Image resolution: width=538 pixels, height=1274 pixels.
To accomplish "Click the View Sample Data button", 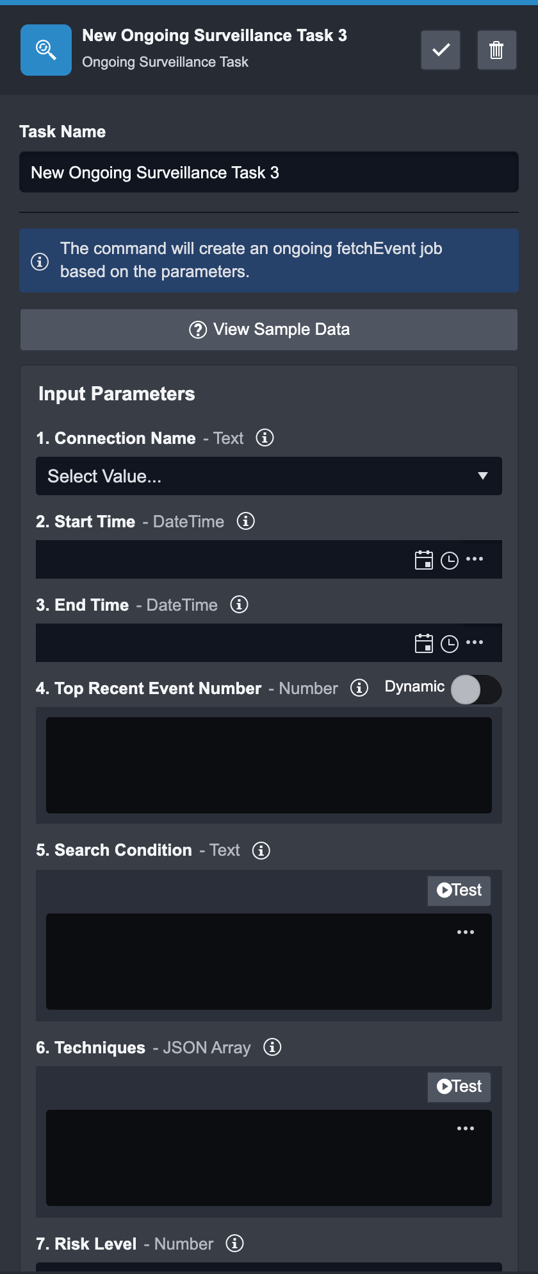I will 269,330.
